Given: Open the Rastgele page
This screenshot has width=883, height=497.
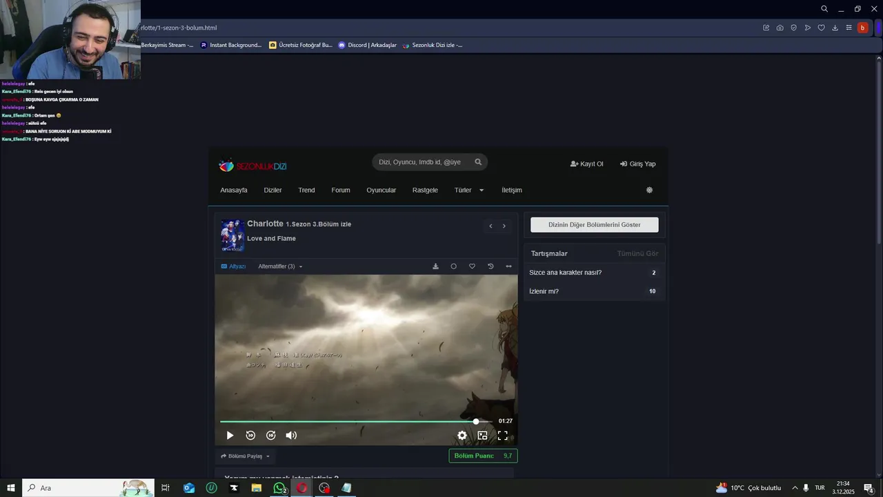Looking at the screenshot, I should 425,190.
